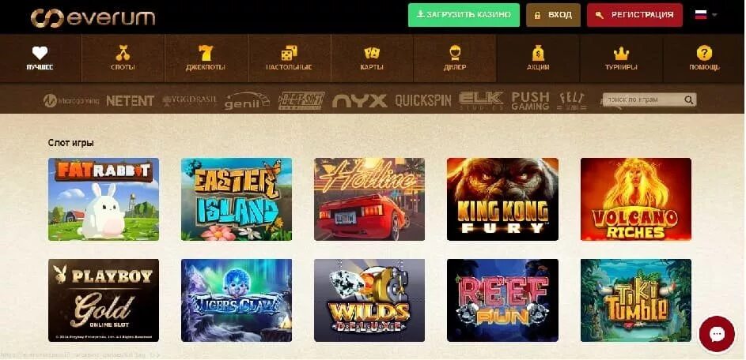746x360 pixels.
Task: Click the red registration button
Action: click(x=634, y=15)
